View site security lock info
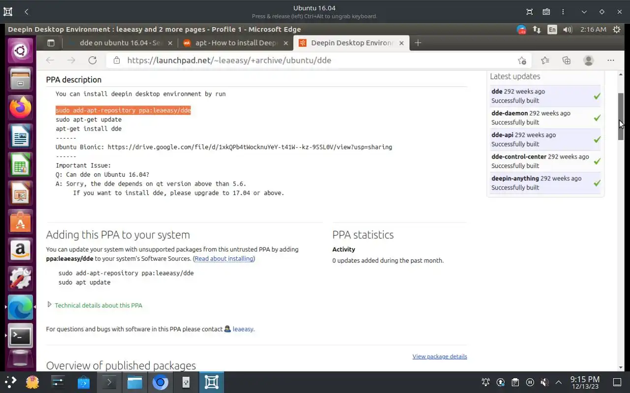630x393 pixels. pos(117,60)
